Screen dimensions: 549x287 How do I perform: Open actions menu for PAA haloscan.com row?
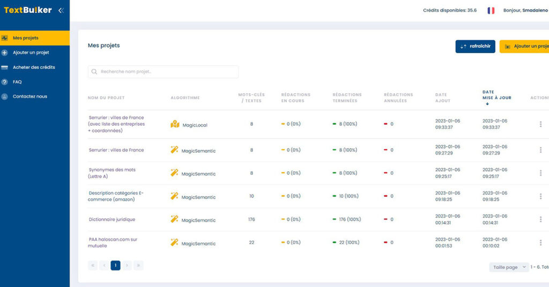[x=540, y=243]
